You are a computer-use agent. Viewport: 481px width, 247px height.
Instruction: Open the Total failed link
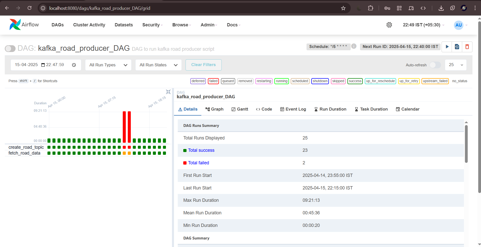pos(198,163)
